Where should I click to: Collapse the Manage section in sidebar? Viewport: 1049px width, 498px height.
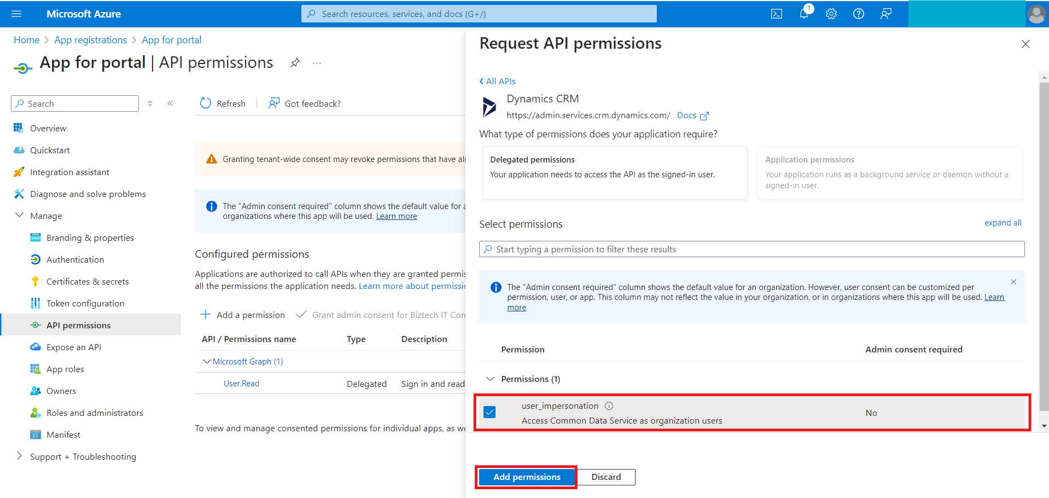point(20,216)
